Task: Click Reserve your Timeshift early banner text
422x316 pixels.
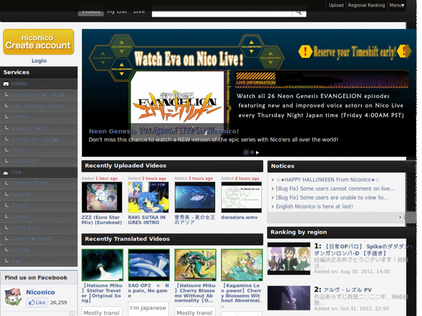Action: click(x=354, y=52)
